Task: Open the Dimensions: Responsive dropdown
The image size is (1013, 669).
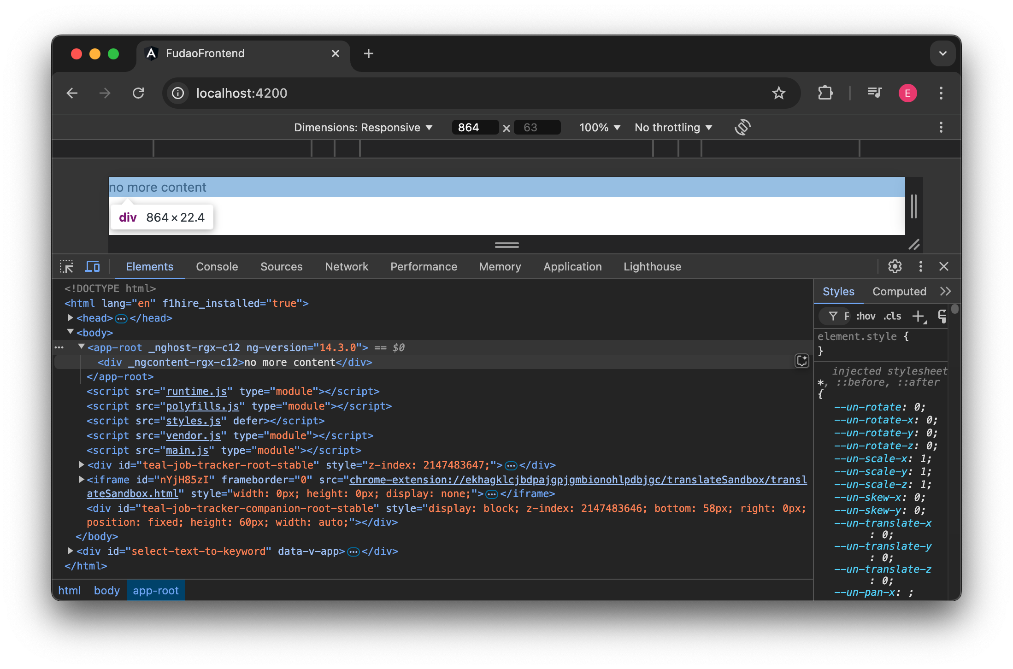Action: 364,127
